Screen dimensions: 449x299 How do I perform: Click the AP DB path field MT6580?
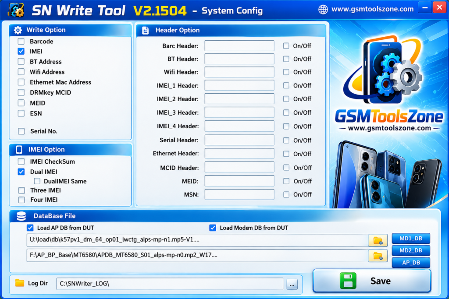(x=198, y=256)
